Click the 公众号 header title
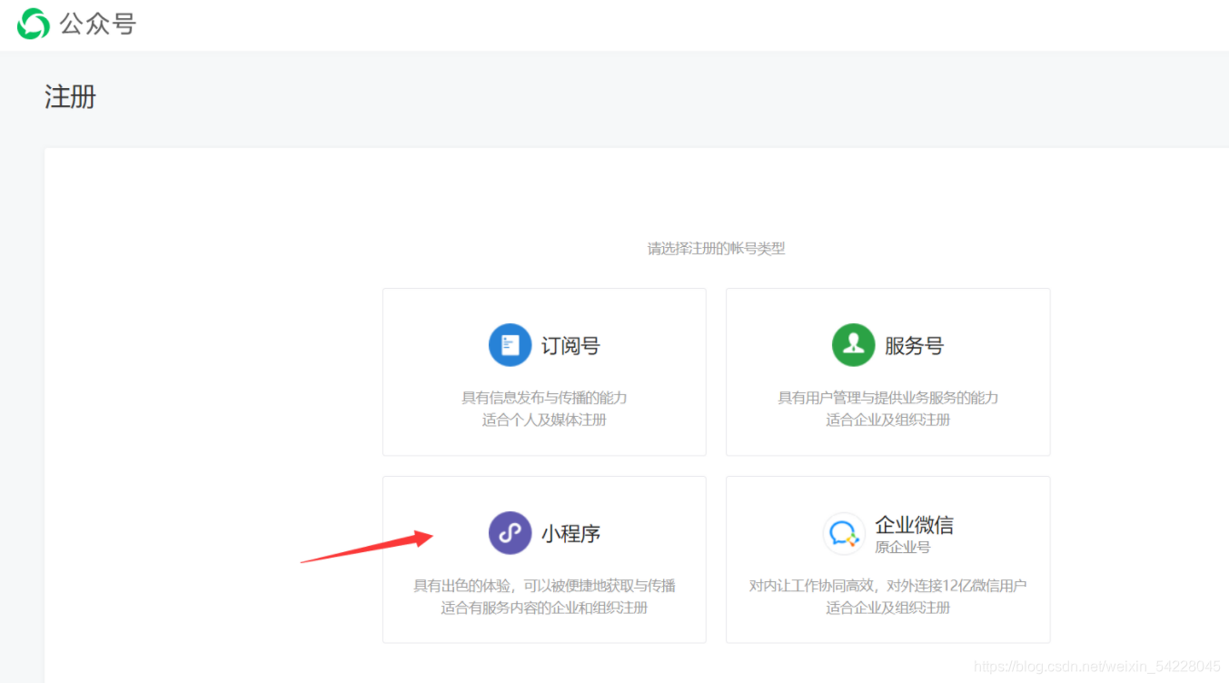The height and width of the screenshot is (683, 1229). coord(97,24)
